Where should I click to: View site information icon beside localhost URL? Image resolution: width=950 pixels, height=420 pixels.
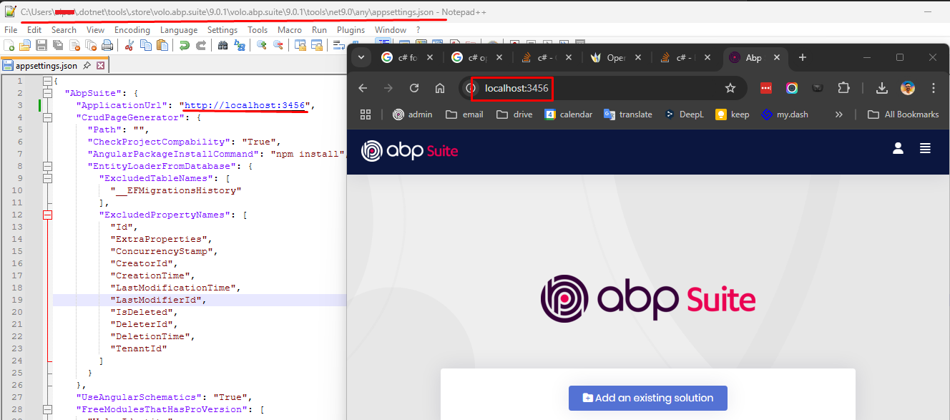pyautogui.click(x=471, y=88)
